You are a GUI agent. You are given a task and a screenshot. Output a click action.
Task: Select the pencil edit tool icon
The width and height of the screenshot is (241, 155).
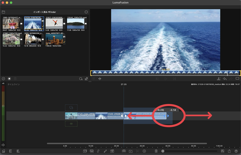(x=105, y=151)
